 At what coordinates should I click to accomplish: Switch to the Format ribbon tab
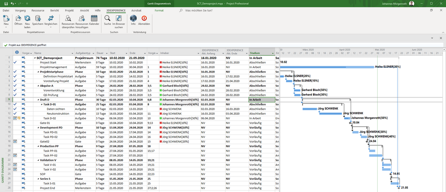[159, 10]
